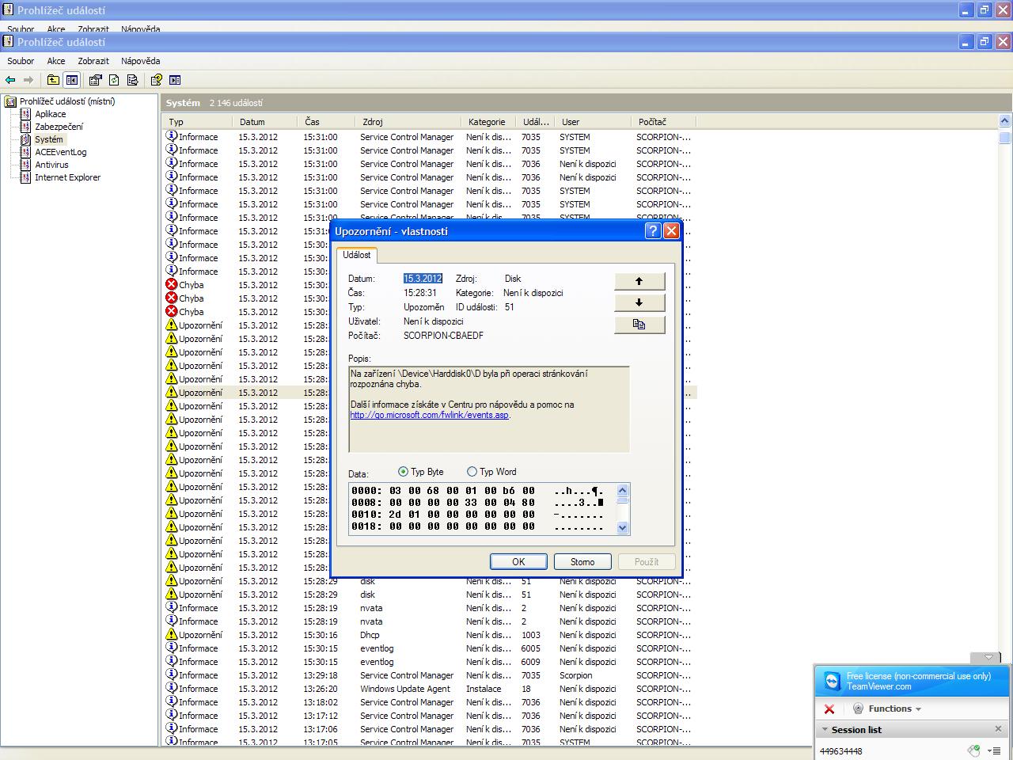The height and width of the screenshot is (760, 1013).
Task: Show previous event with up arrow button
Action: tap(639, 281)
